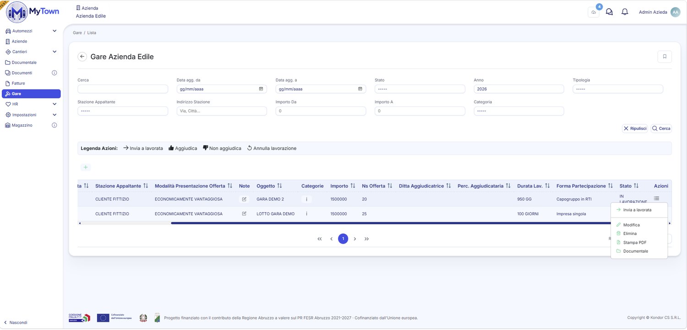Viewport: 687px width, 330px height.
Task: Go back using the arrow beside Gare Azienda Edile
Action: click(x=82, y=57)
